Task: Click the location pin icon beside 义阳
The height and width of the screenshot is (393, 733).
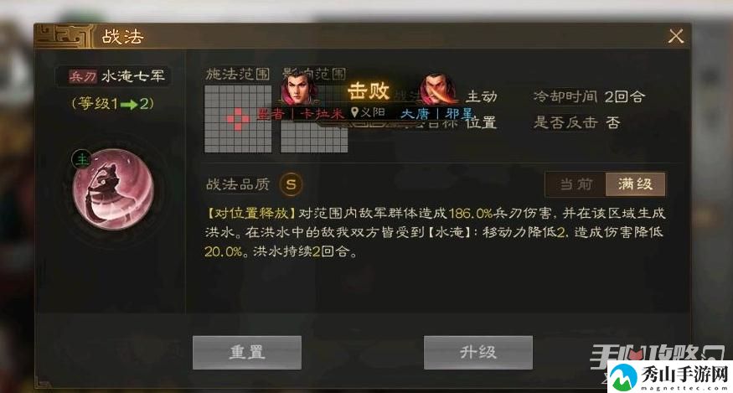Action: pos(354,112)
